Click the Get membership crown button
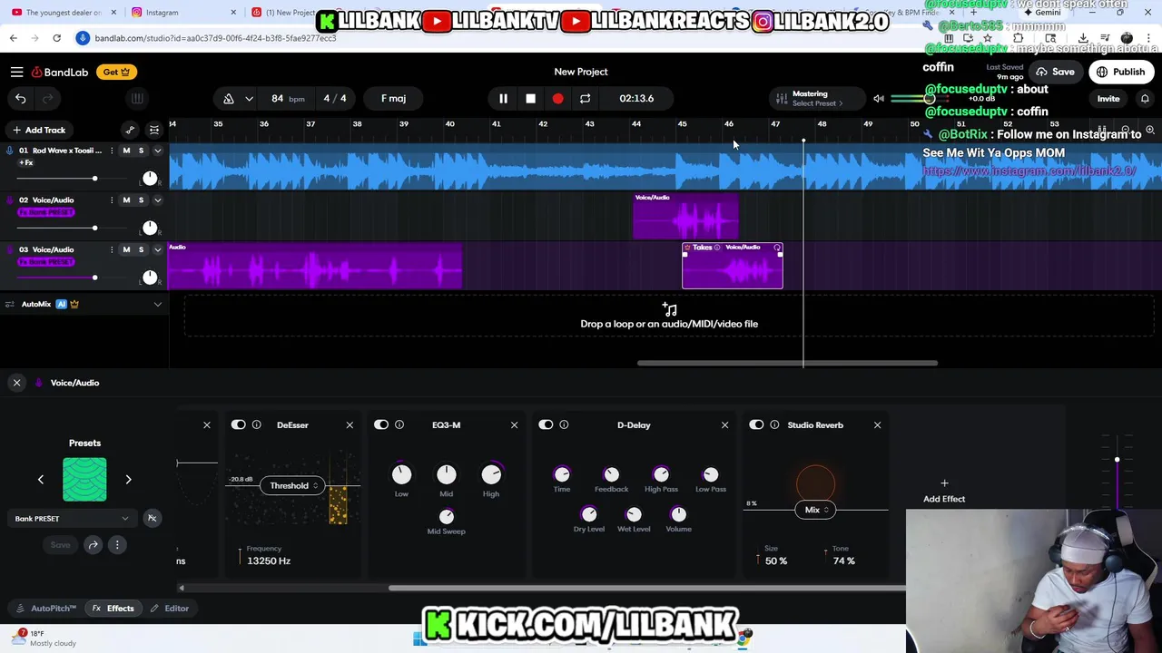This screenshot has width=1162, height=653. (x=116, y=72)
